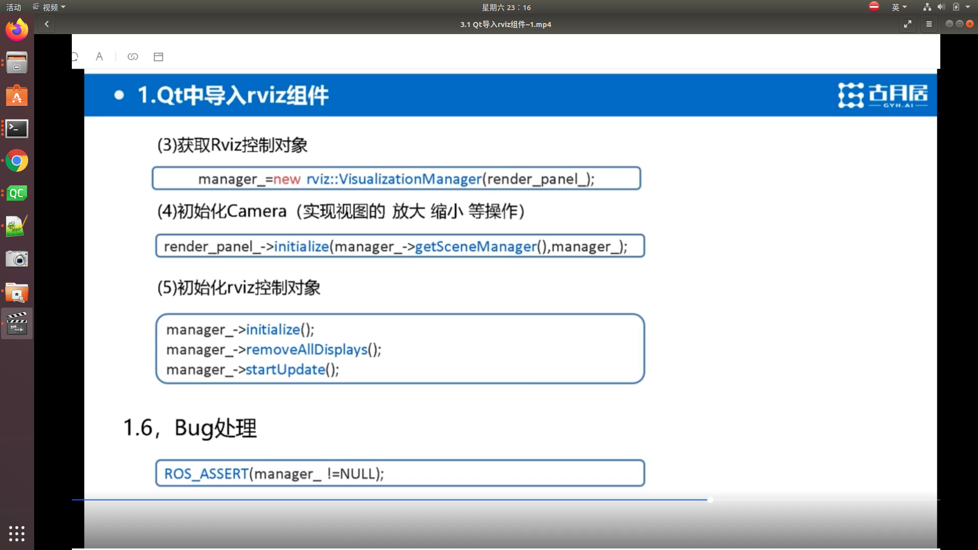Click the volume speaker icon in tray
This screenshot has height=550, width=978.
(x=941, y=7)
